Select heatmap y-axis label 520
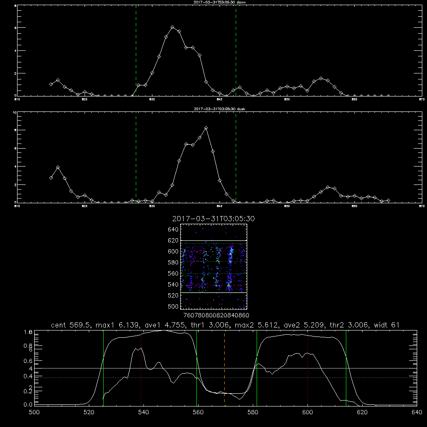Viewport: 427px width, 427px height. (x=173, y=295)
